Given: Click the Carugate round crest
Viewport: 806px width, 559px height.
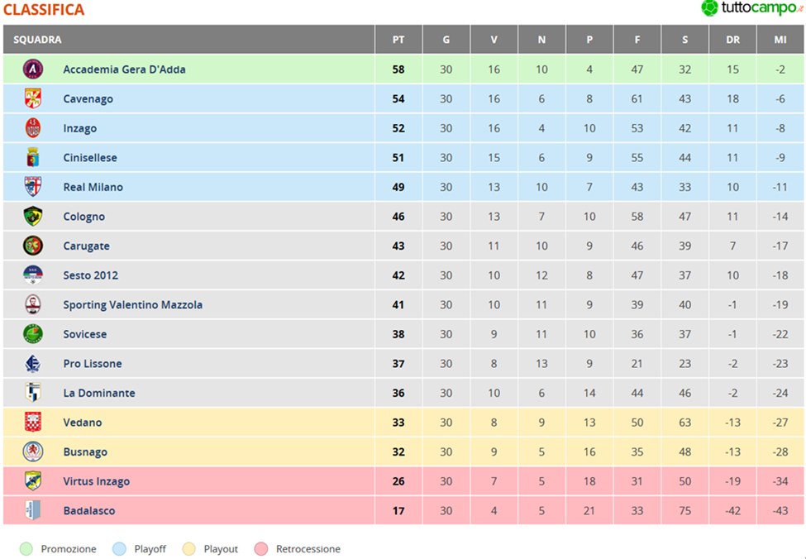Looking at the screenshot, I should [x=33, y=246].
